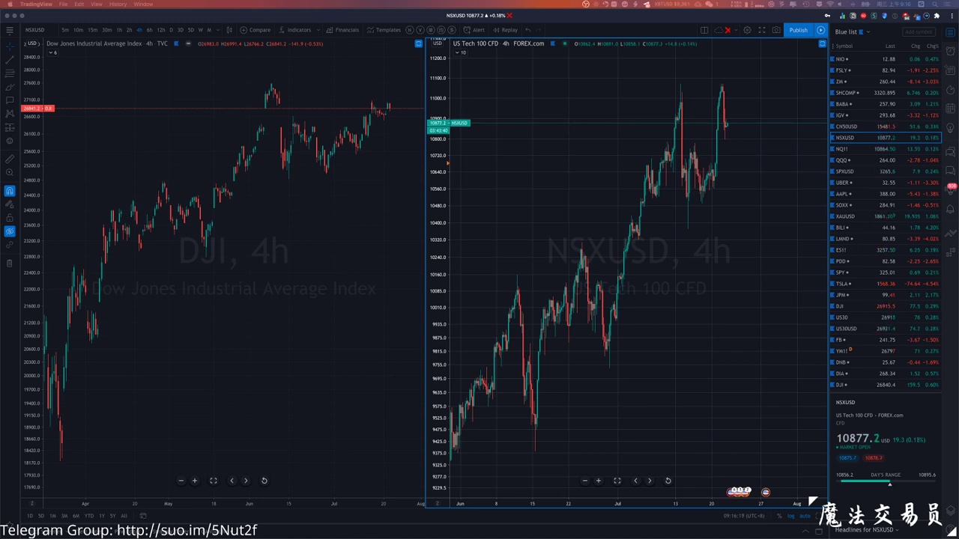The height and width of the screenshot is (539, 959).
Task: Open the chart layout selector
Action: click(704, 30)
